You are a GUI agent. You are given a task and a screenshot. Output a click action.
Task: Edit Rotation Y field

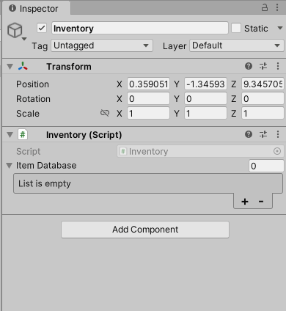[x=205, y=99]
